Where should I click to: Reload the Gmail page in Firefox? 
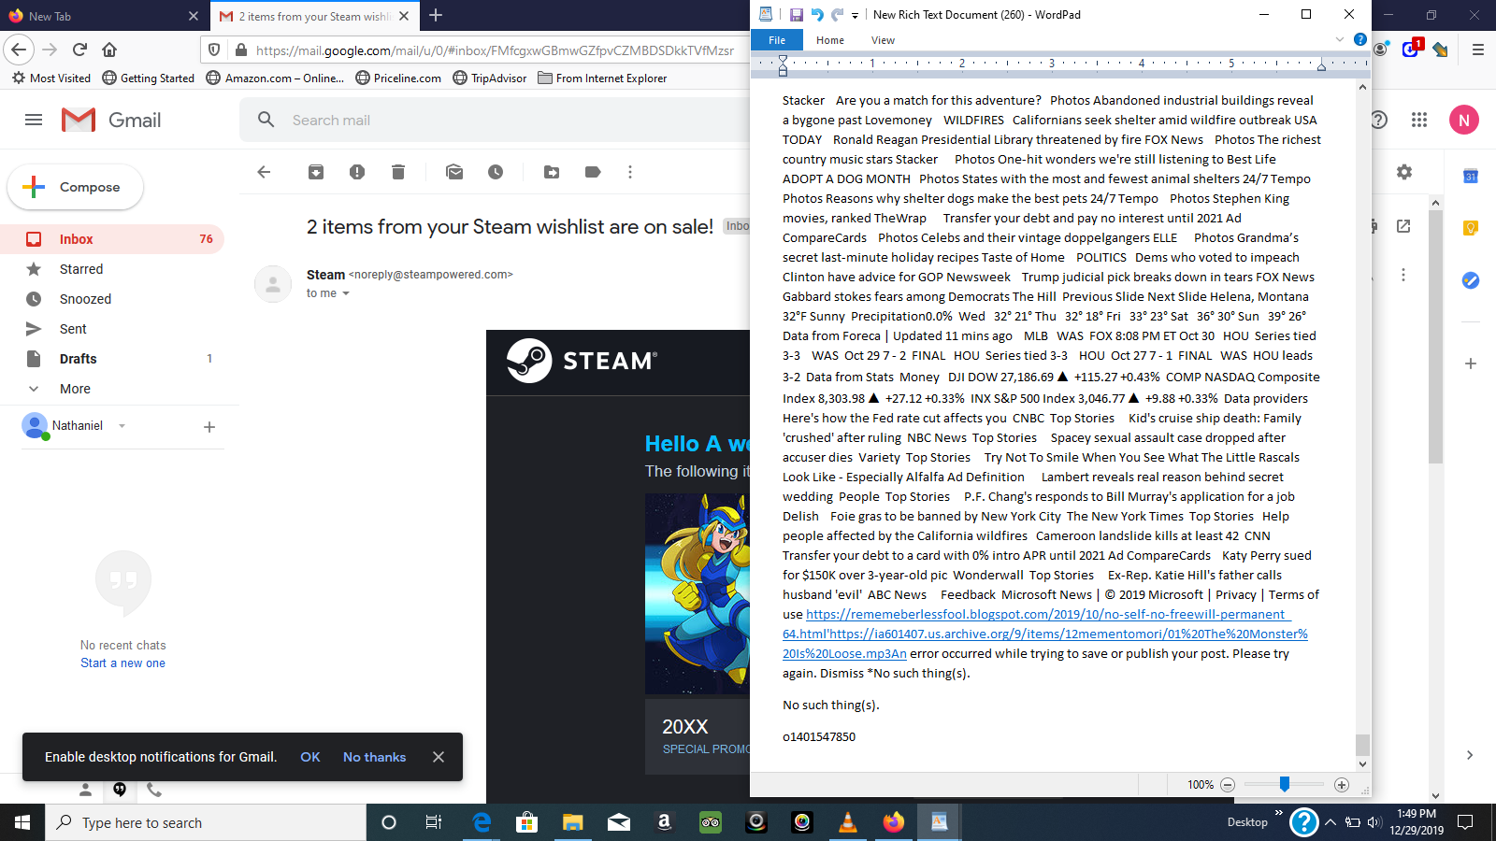pos(79,50)
